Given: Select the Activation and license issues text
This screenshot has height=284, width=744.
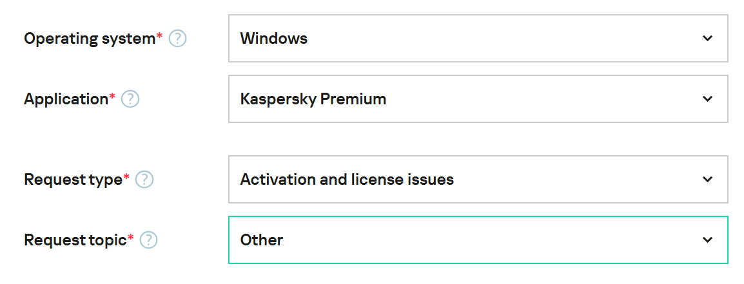Looking at the screenshot, I should (x=347, y=180).
